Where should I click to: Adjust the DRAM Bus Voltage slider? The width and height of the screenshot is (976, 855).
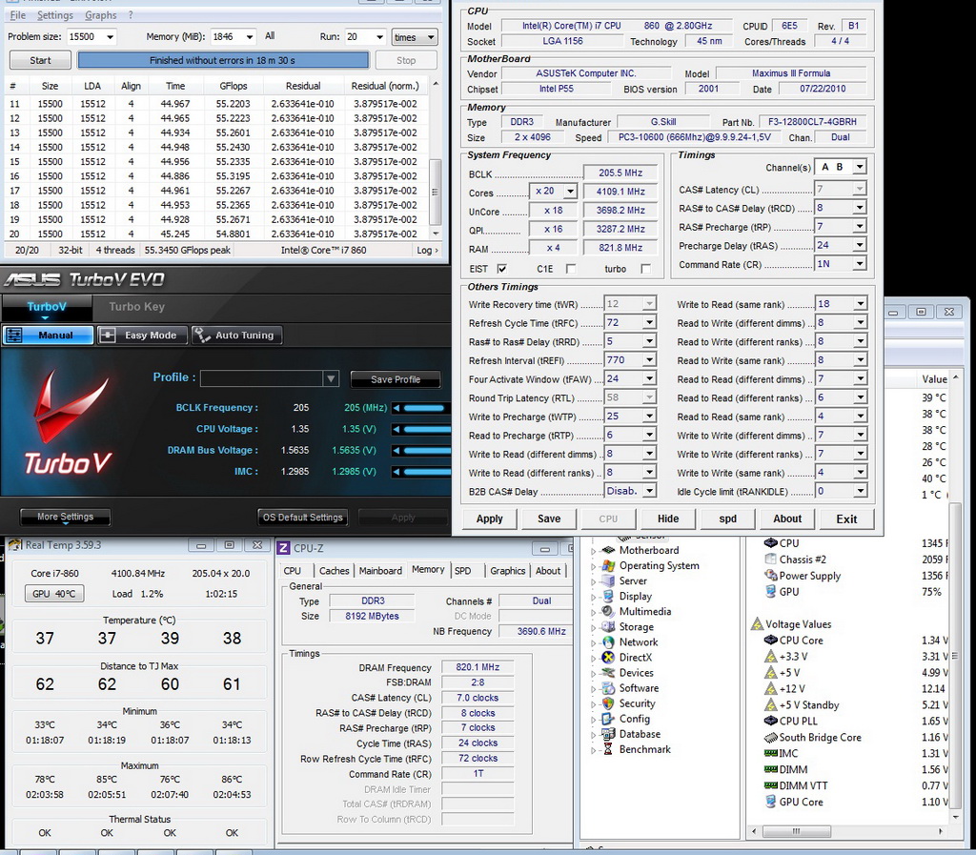422,451
